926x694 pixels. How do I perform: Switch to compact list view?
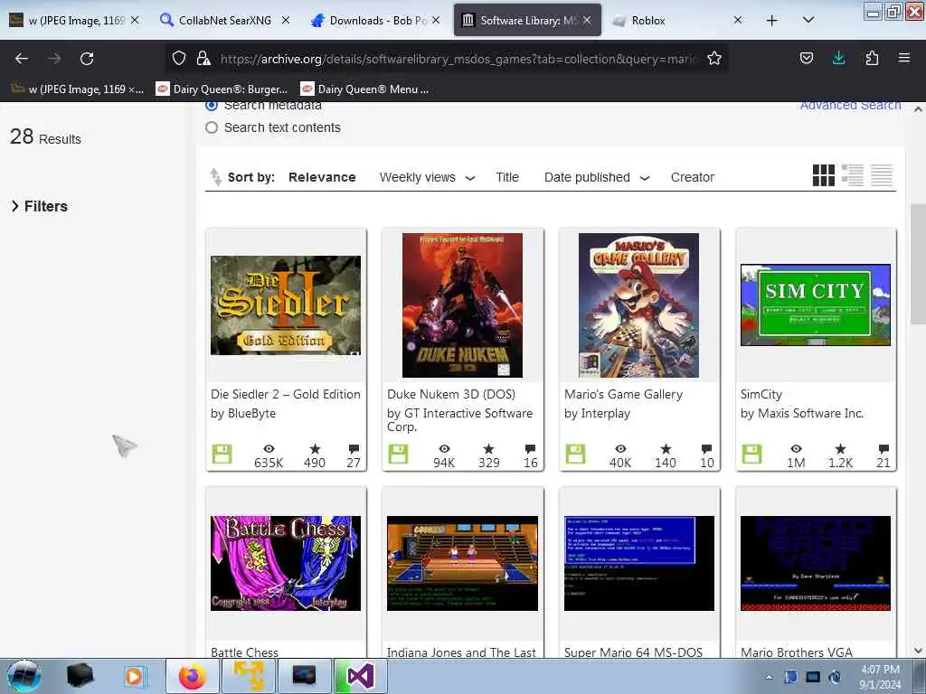pyautogui.click(x=881, y=176)
